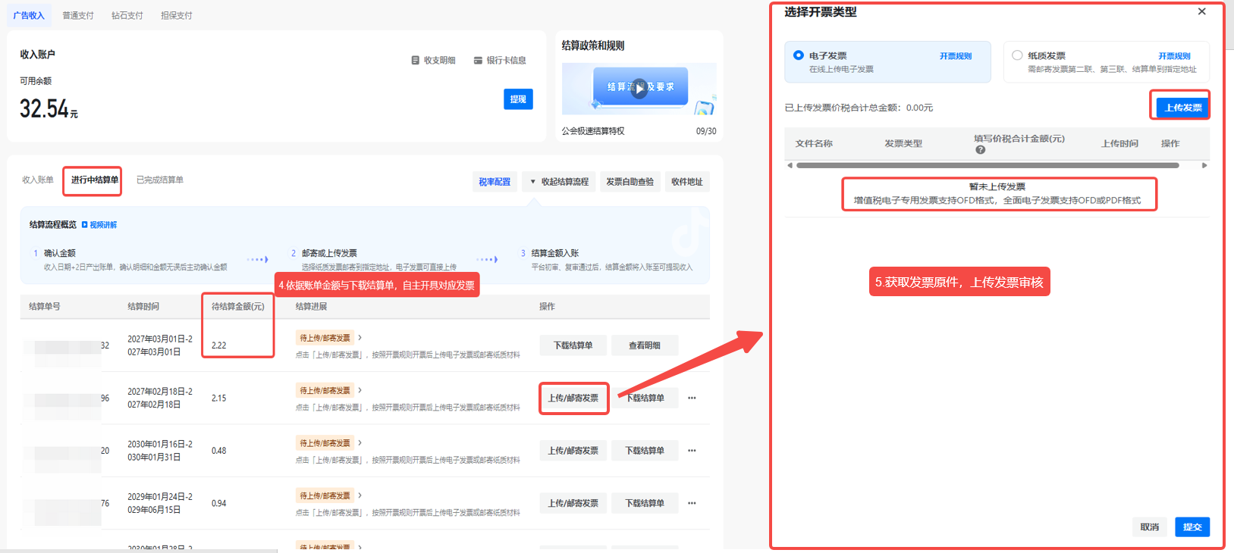Viewport: 1234px width, 553px height.
Task: Expand the 待上传/邮寄发票 status for amount 0.48
Action: pos(360,443)
